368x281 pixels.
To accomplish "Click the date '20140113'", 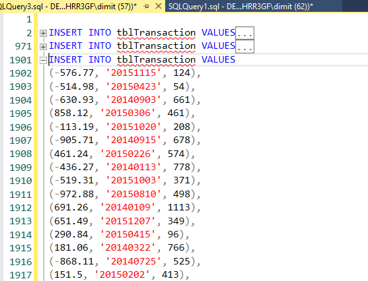I will [x=133, y=167].
